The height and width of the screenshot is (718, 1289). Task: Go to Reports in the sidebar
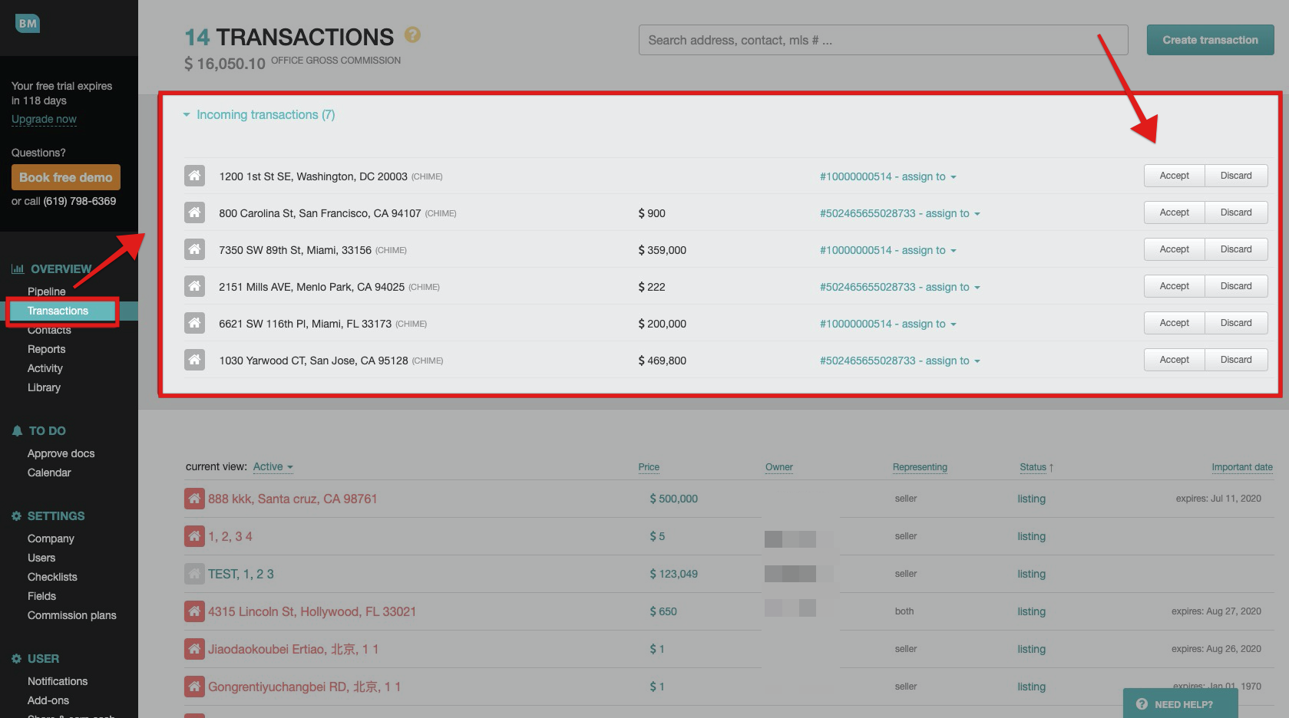47,349
